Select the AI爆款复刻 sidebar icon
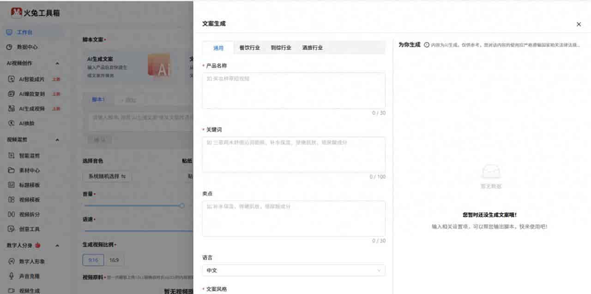 click(12, 94)
